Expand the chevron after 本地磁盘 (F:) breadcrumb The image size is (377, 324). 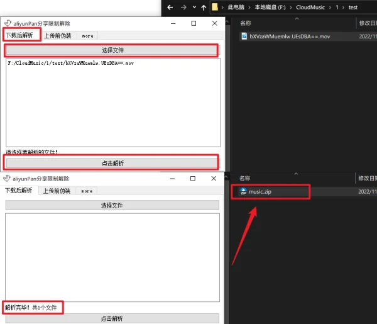[291, 8]
